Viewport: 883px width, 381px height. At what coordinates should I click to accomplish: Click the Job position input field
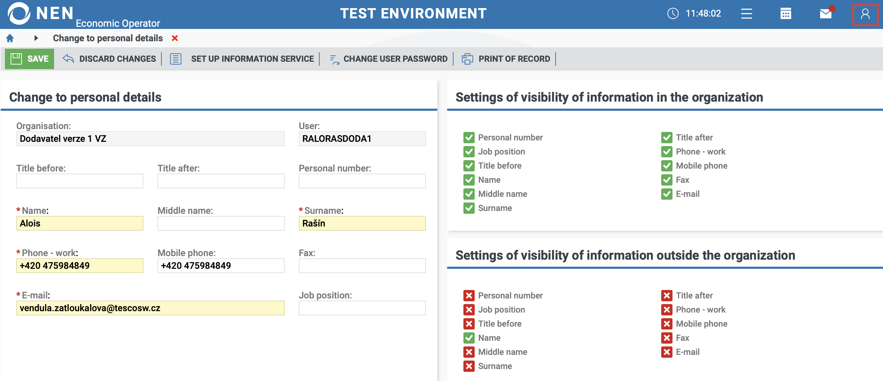(x=362, y=308)
